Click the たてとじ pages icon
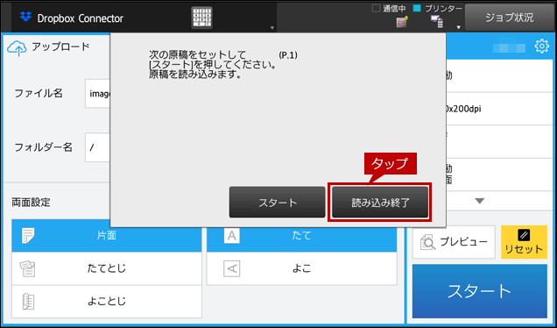 coord(28,268)
